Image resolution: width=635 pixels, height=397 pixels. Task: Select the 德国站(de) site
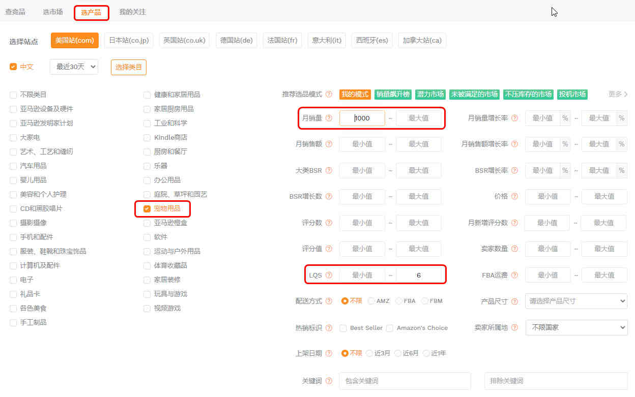pyautogui.click(x=237, y=40)
